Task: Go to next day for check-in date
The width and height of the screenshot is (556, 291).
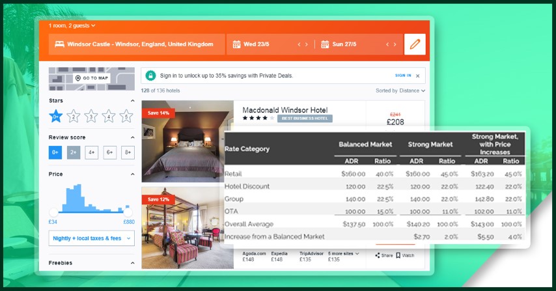Action: point(307,44)
